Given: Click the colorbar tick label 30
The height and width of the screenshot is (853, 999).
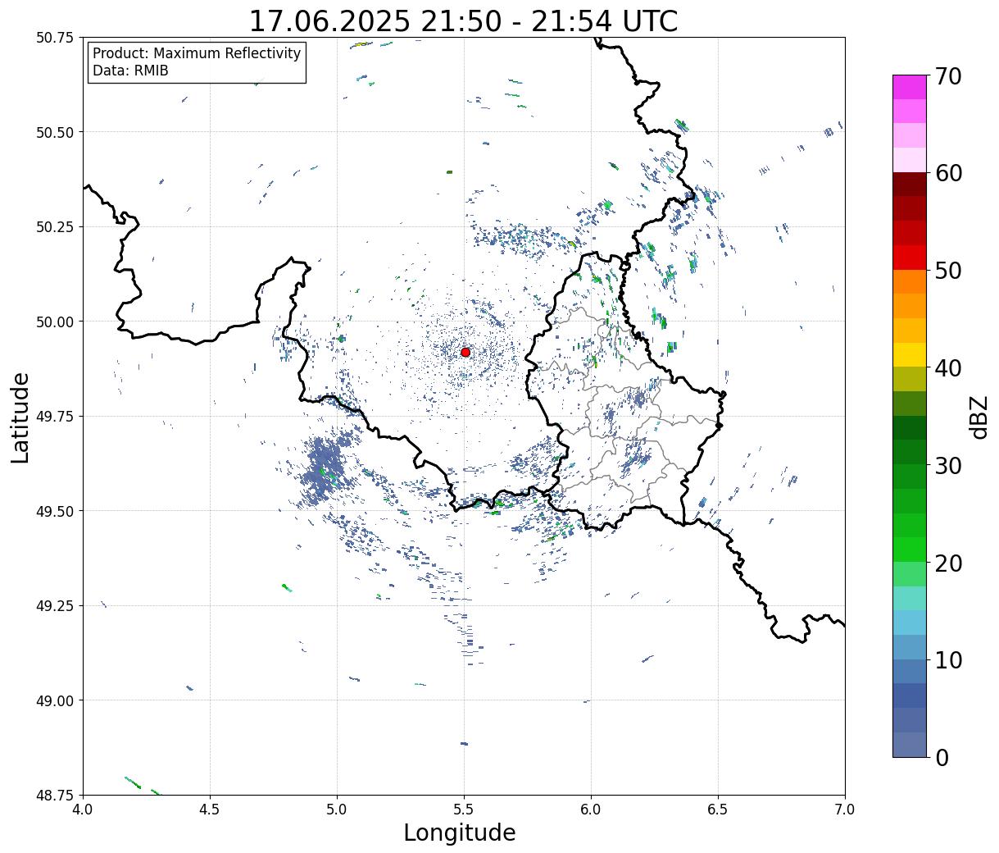Looking at the screenshot, I should click(x=949, y=466).
